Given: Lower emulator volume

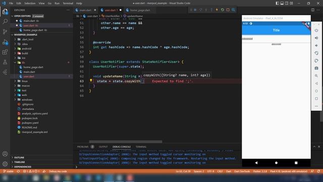Looking at the screenshot, I should click(x=316, y=45).
